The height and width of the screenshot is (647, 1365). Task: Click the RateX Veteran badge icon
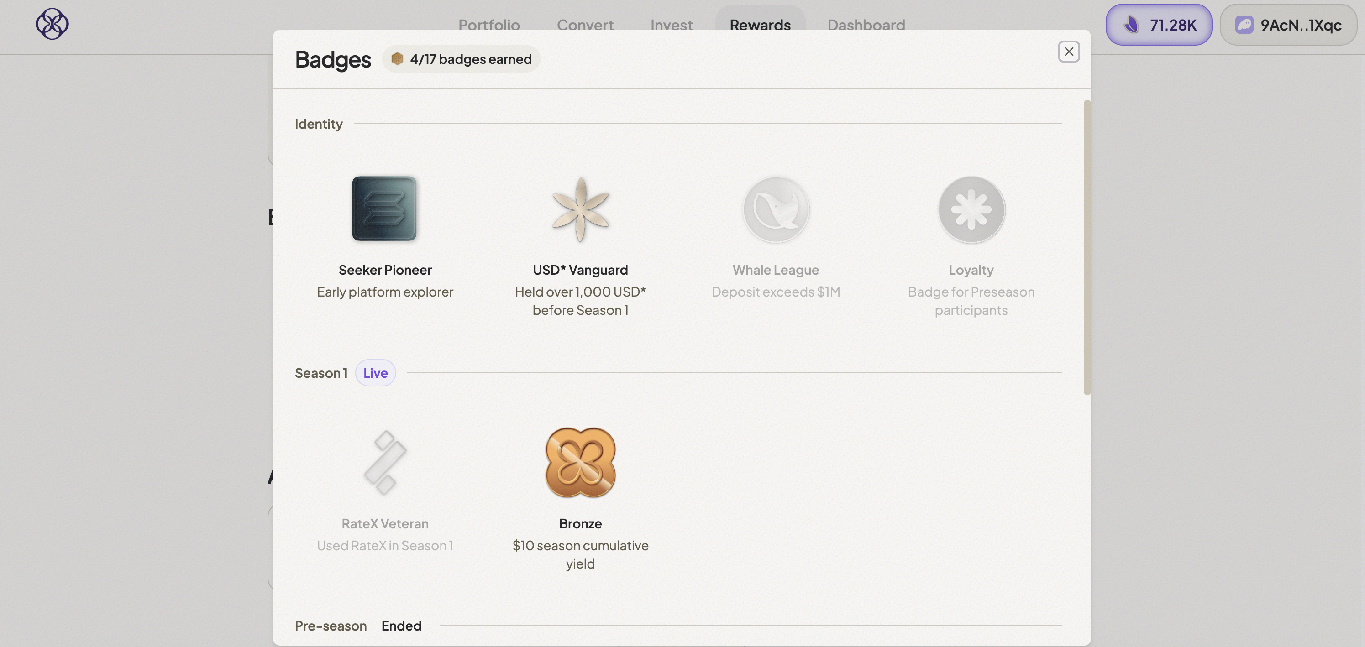pos(385,462)
